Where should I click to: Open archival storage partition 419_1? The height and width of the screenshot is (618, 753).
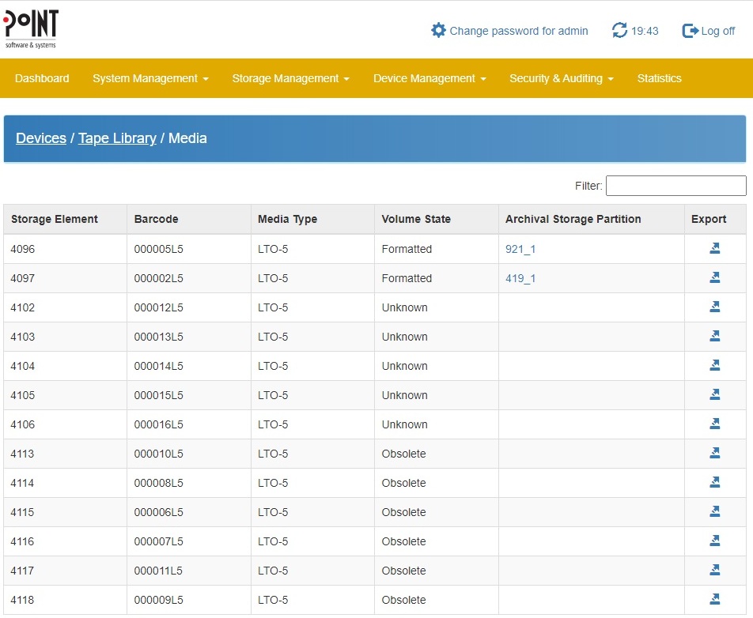(x=520, y=278)
